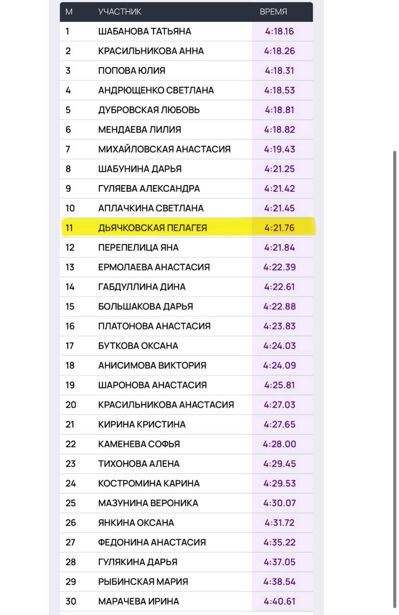The height and width of the screenshot is (615, 399).
Task: Choose participant МИХАЙЛОВСКАЯ АНАСТАСИЯ
Action: pyautogui.click(x=164, y=149)
